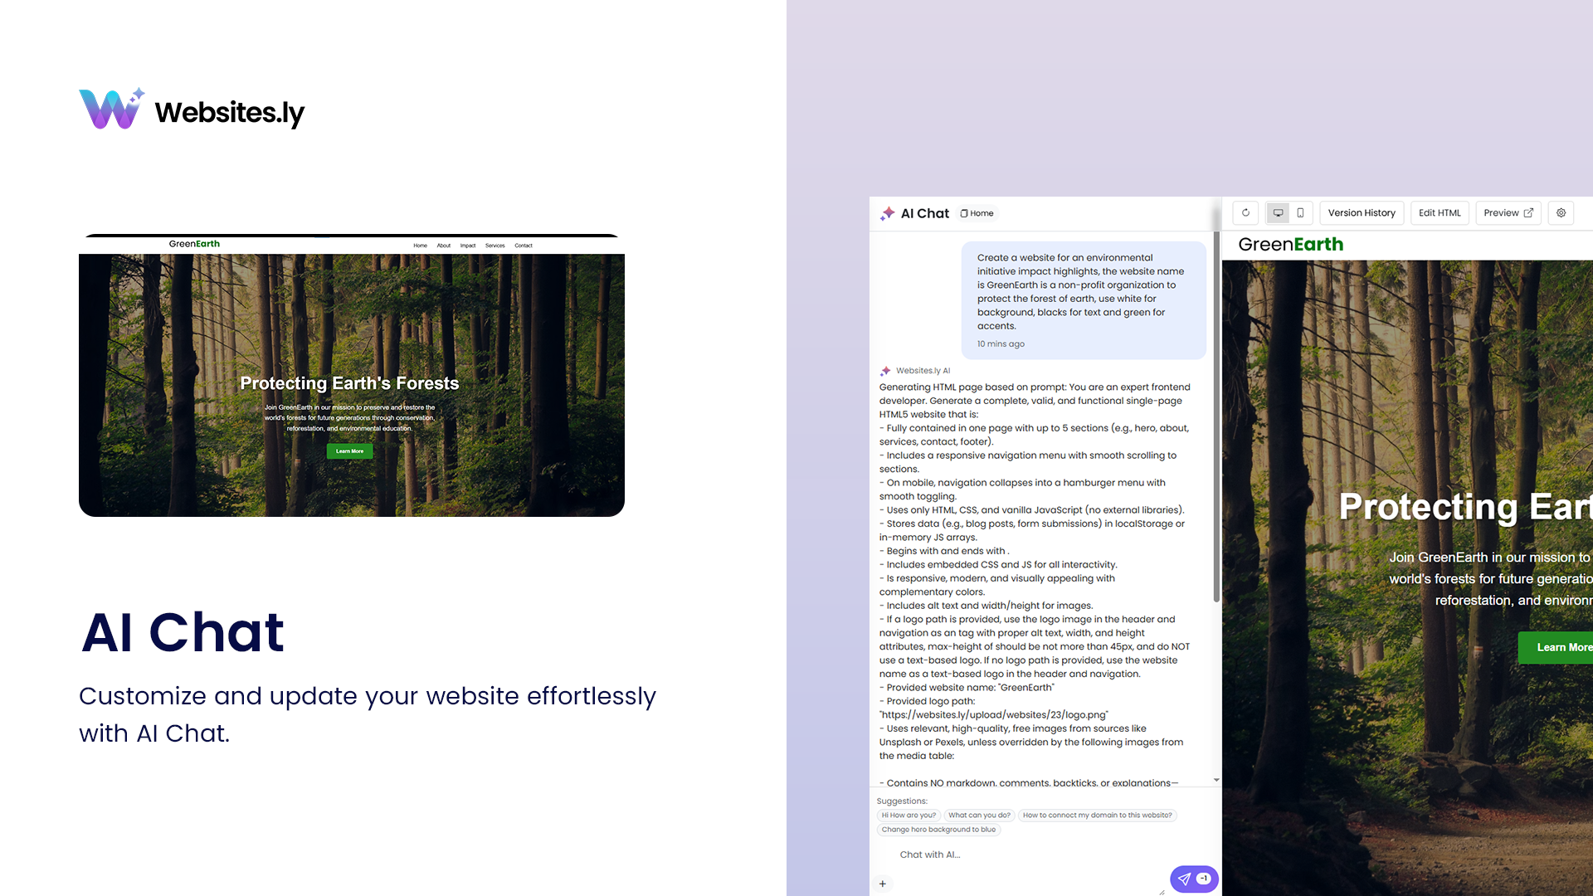Click the external link icon on Preview
Image resolution: width=1593 pixels, height=896 pixels.
click(1527, 213)
